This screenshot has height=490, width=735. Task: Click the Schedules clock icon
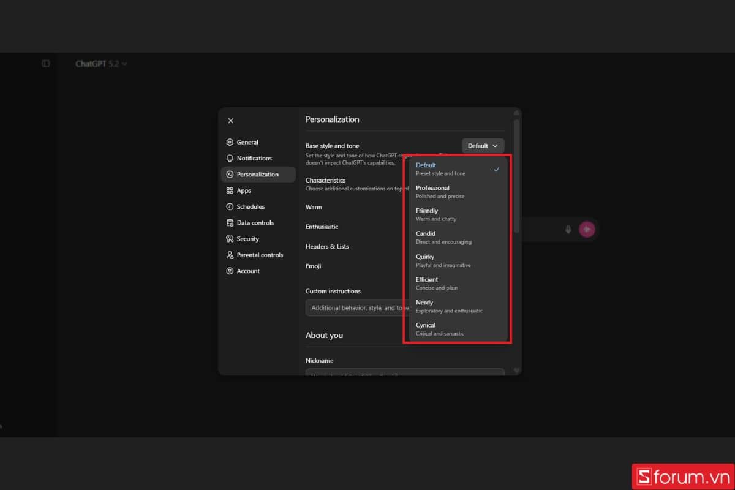tap(230, 206)
